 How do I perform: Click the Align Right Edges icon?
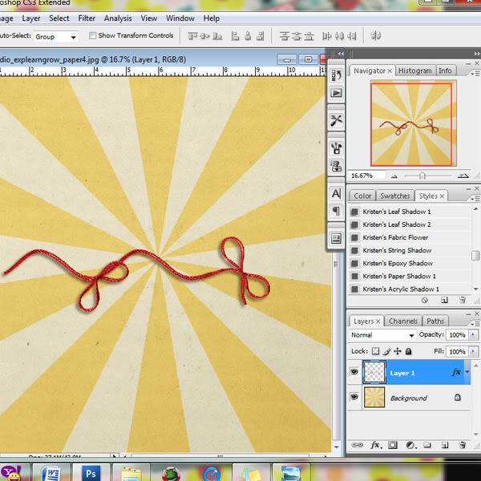pos(260,37)
